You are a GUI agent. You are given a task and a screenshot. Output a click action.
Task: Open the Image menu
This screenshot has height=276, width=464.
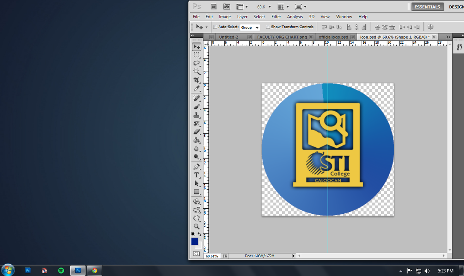pyautogui.click(x=225, y=17)
